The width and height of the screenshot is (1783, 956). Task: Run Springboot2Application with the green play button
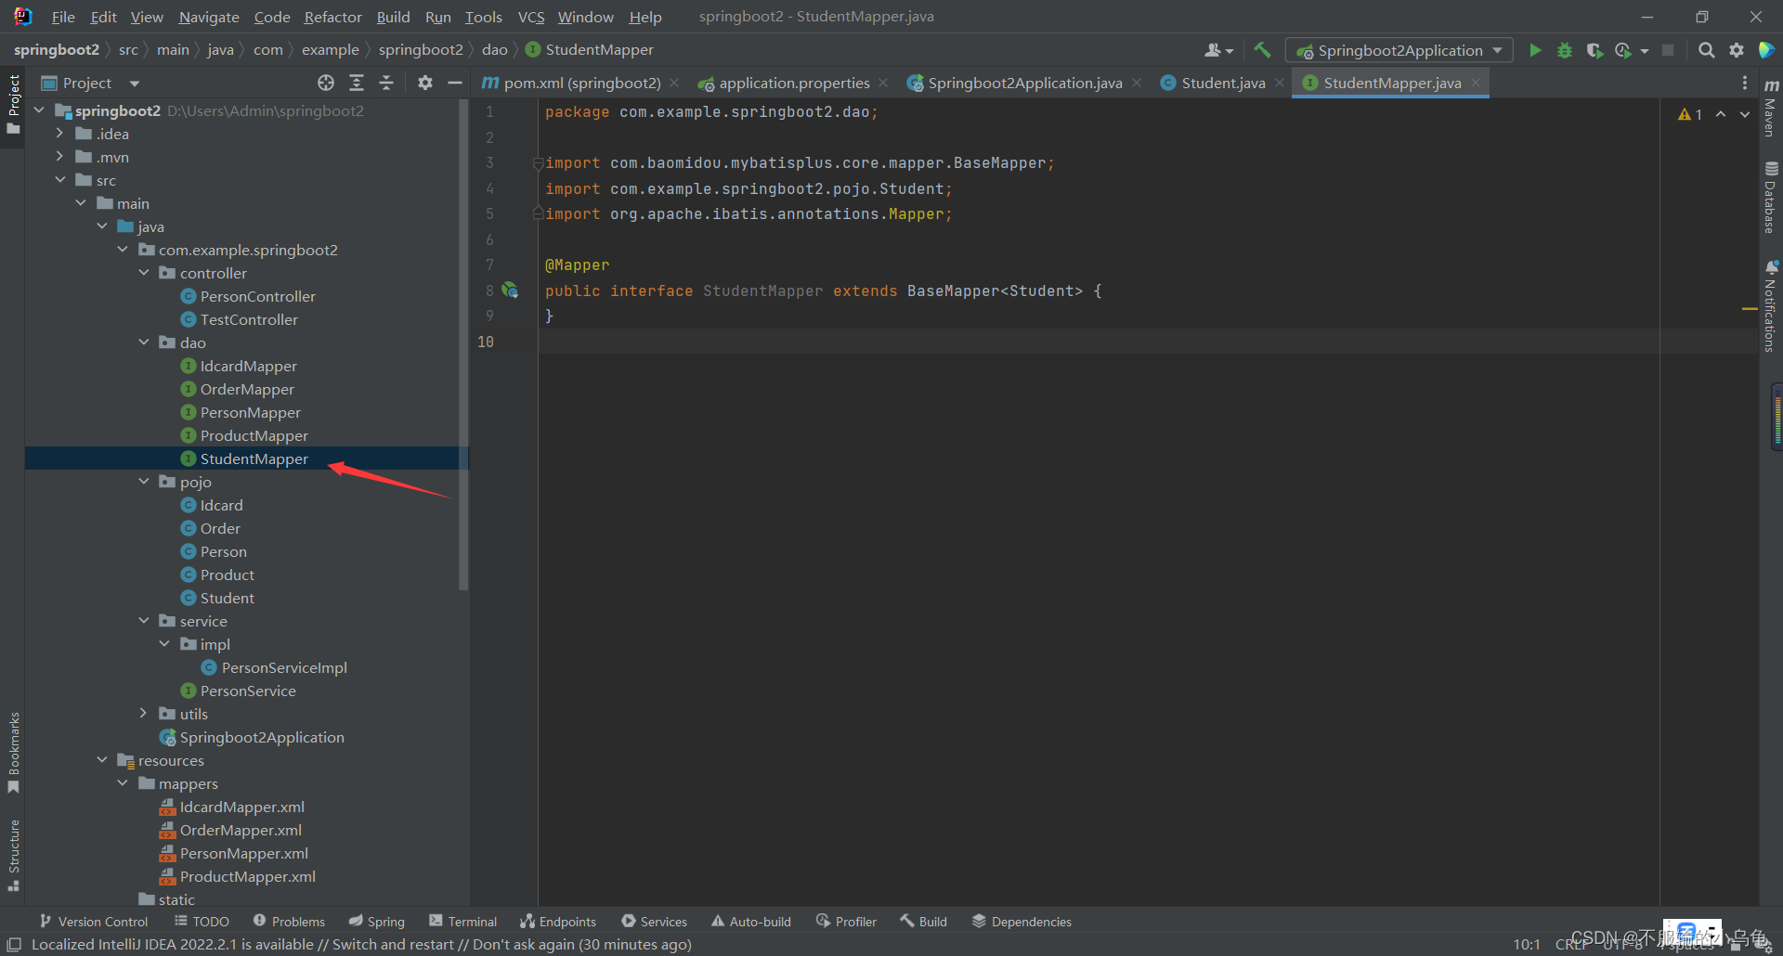pyautogui.click(x=1535, y=50)
